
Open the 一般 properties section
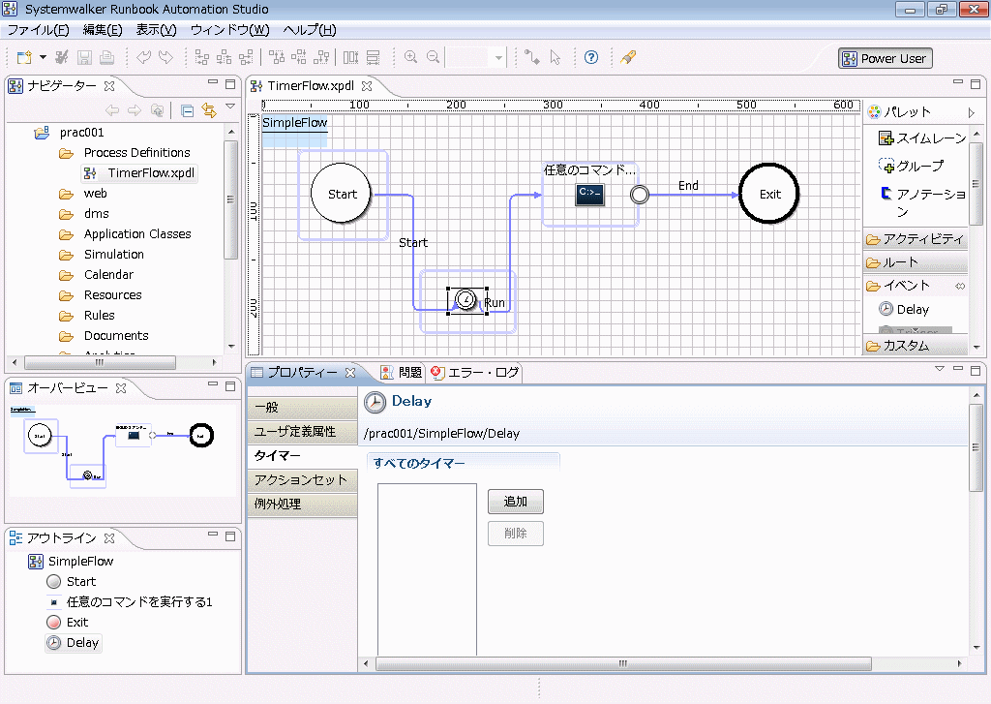(303, 408)
